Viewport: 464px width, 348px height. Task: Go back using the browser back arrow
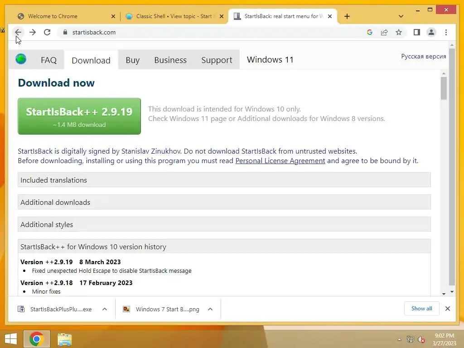pyautogui.click(x=18, y=32)
